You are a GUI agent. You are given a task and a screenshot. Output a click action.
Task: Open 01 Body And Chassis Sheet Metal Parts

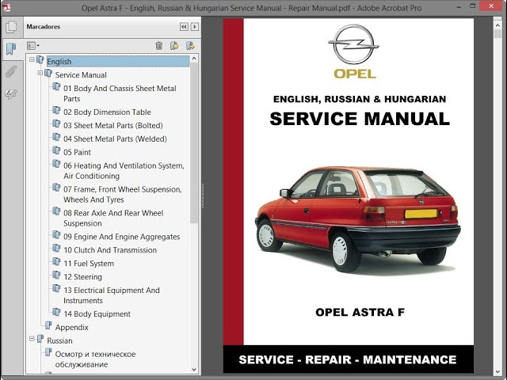click(120, 93)
